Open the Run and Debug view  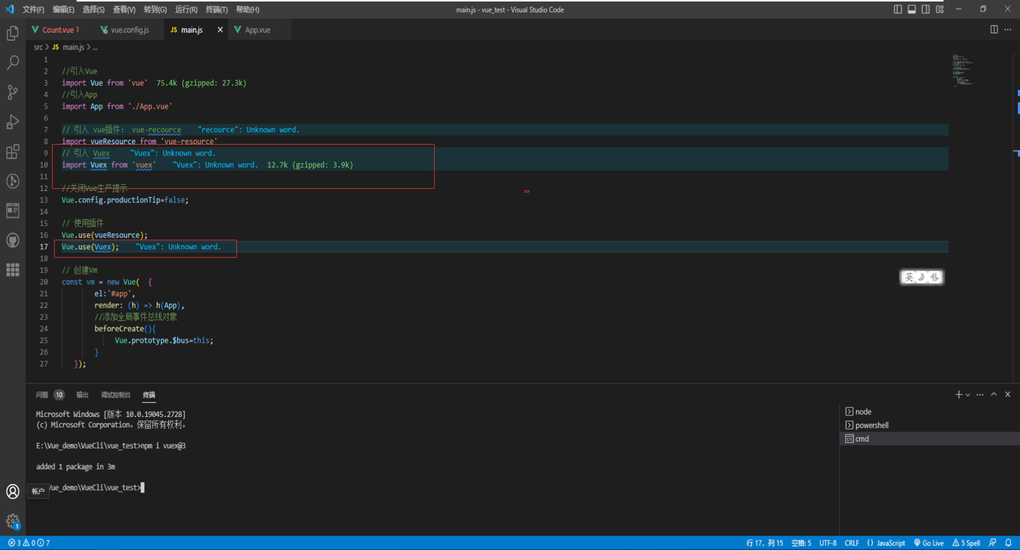[x=13, y=122]
